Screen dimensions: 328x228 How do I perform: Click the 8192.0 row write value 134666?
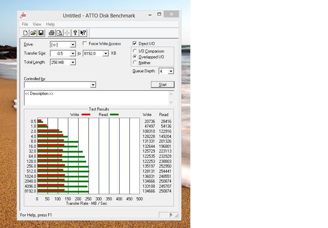[x=149, y=191]
